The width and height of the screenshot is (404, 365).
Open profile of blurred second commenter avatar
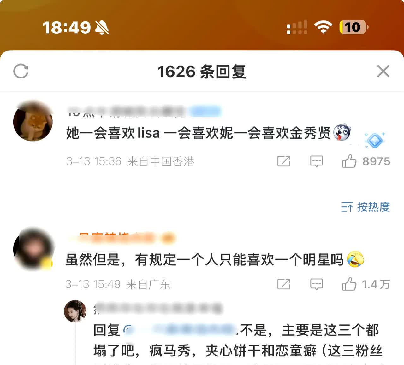click(x=33, y=249)
